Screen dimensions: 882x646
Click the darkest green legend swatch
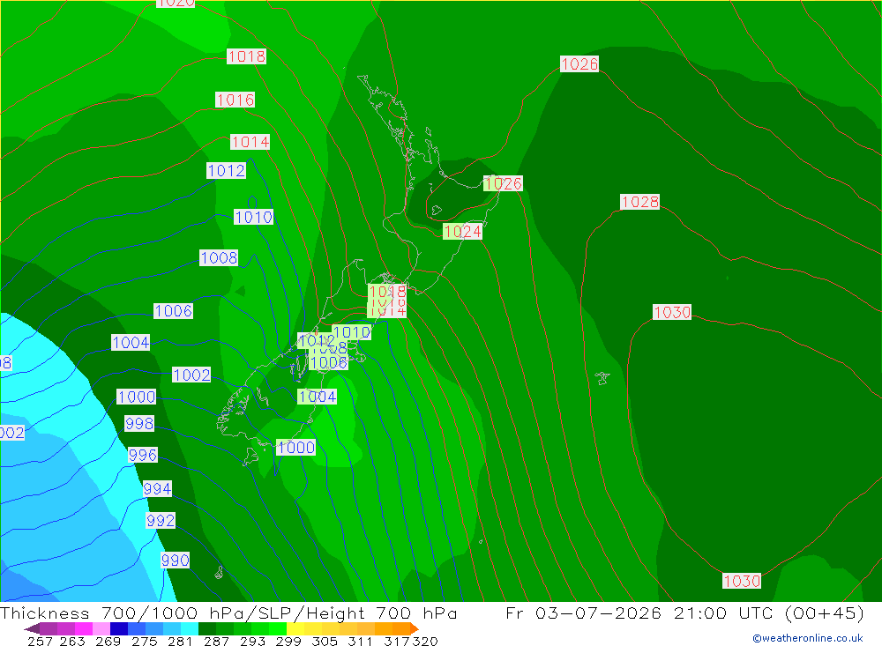[207, 628]
